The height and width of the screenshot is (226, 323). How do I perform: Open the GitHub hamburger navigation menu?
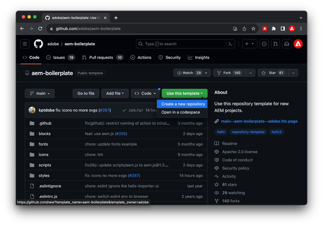coord(25,44)
